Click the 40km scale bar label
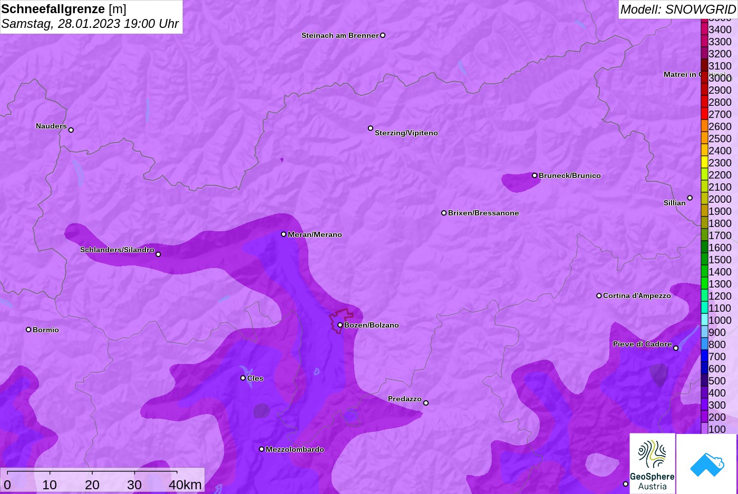This screenshot has width=738, height=494. click(x=185, y=485)
